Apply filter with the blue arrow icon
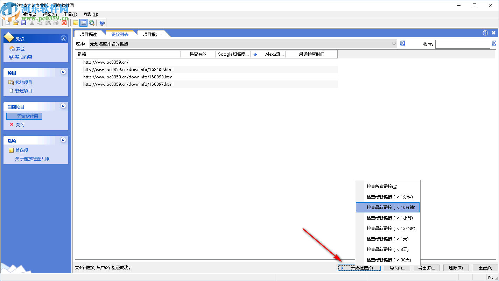This screenshot has height=281, width=499. pyautogui.click(x=403, y=43)
